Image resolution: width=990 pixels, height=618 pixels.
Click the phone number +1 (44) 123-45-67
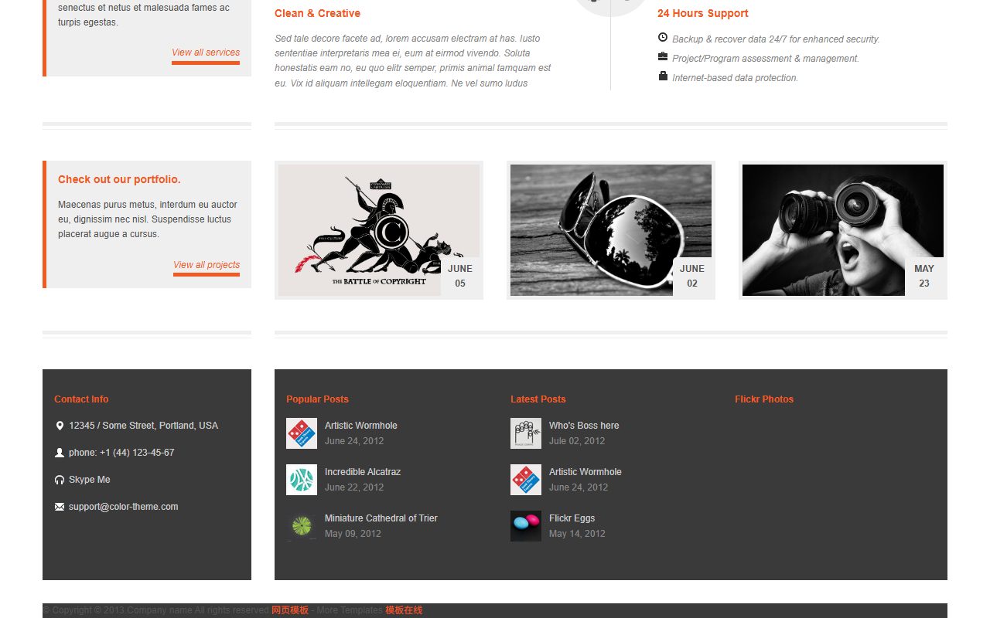(x=137, y=453)
